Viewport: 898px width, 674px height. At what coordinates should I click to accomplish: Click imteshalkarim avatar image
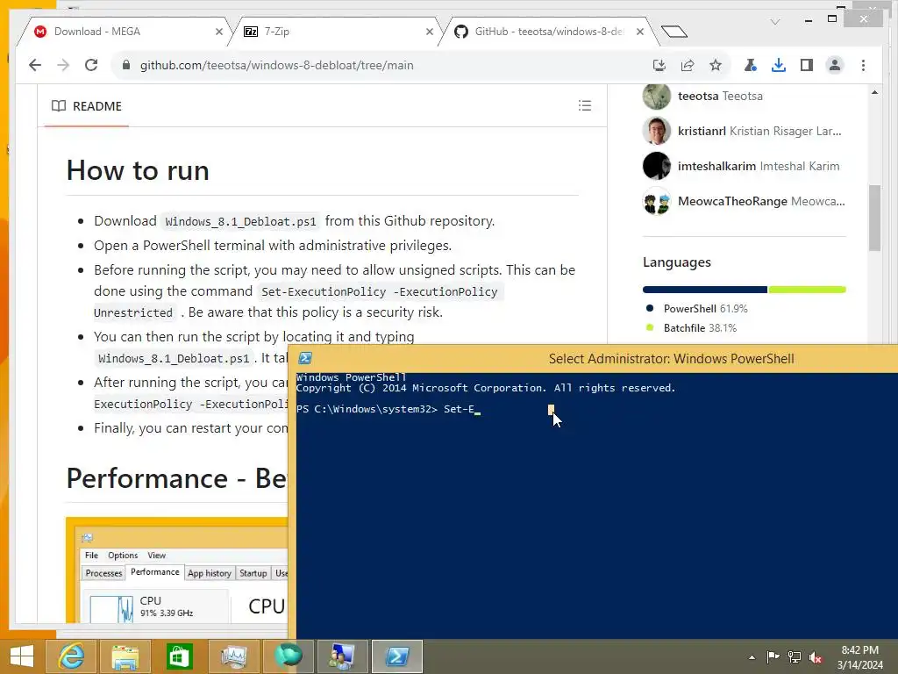point(656,166)
